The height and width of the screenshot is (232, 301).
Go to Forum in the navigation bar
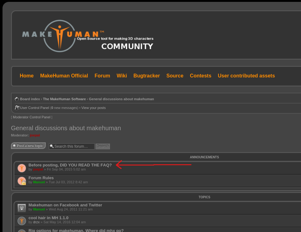102,76
